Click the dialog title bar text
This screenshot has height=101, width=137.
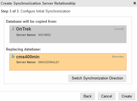(x=38, y=4)
